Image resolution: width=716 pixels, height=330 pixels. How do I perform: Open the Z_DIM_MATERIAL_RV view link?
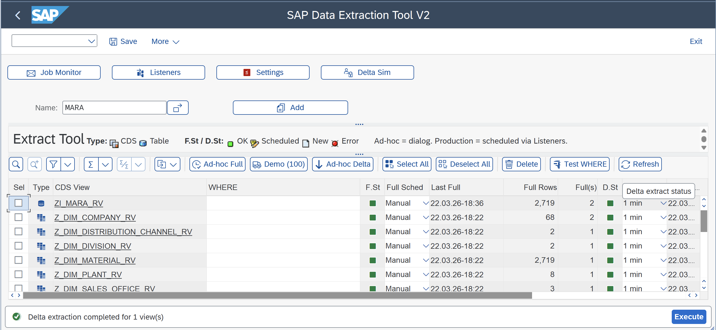[95, 260]
